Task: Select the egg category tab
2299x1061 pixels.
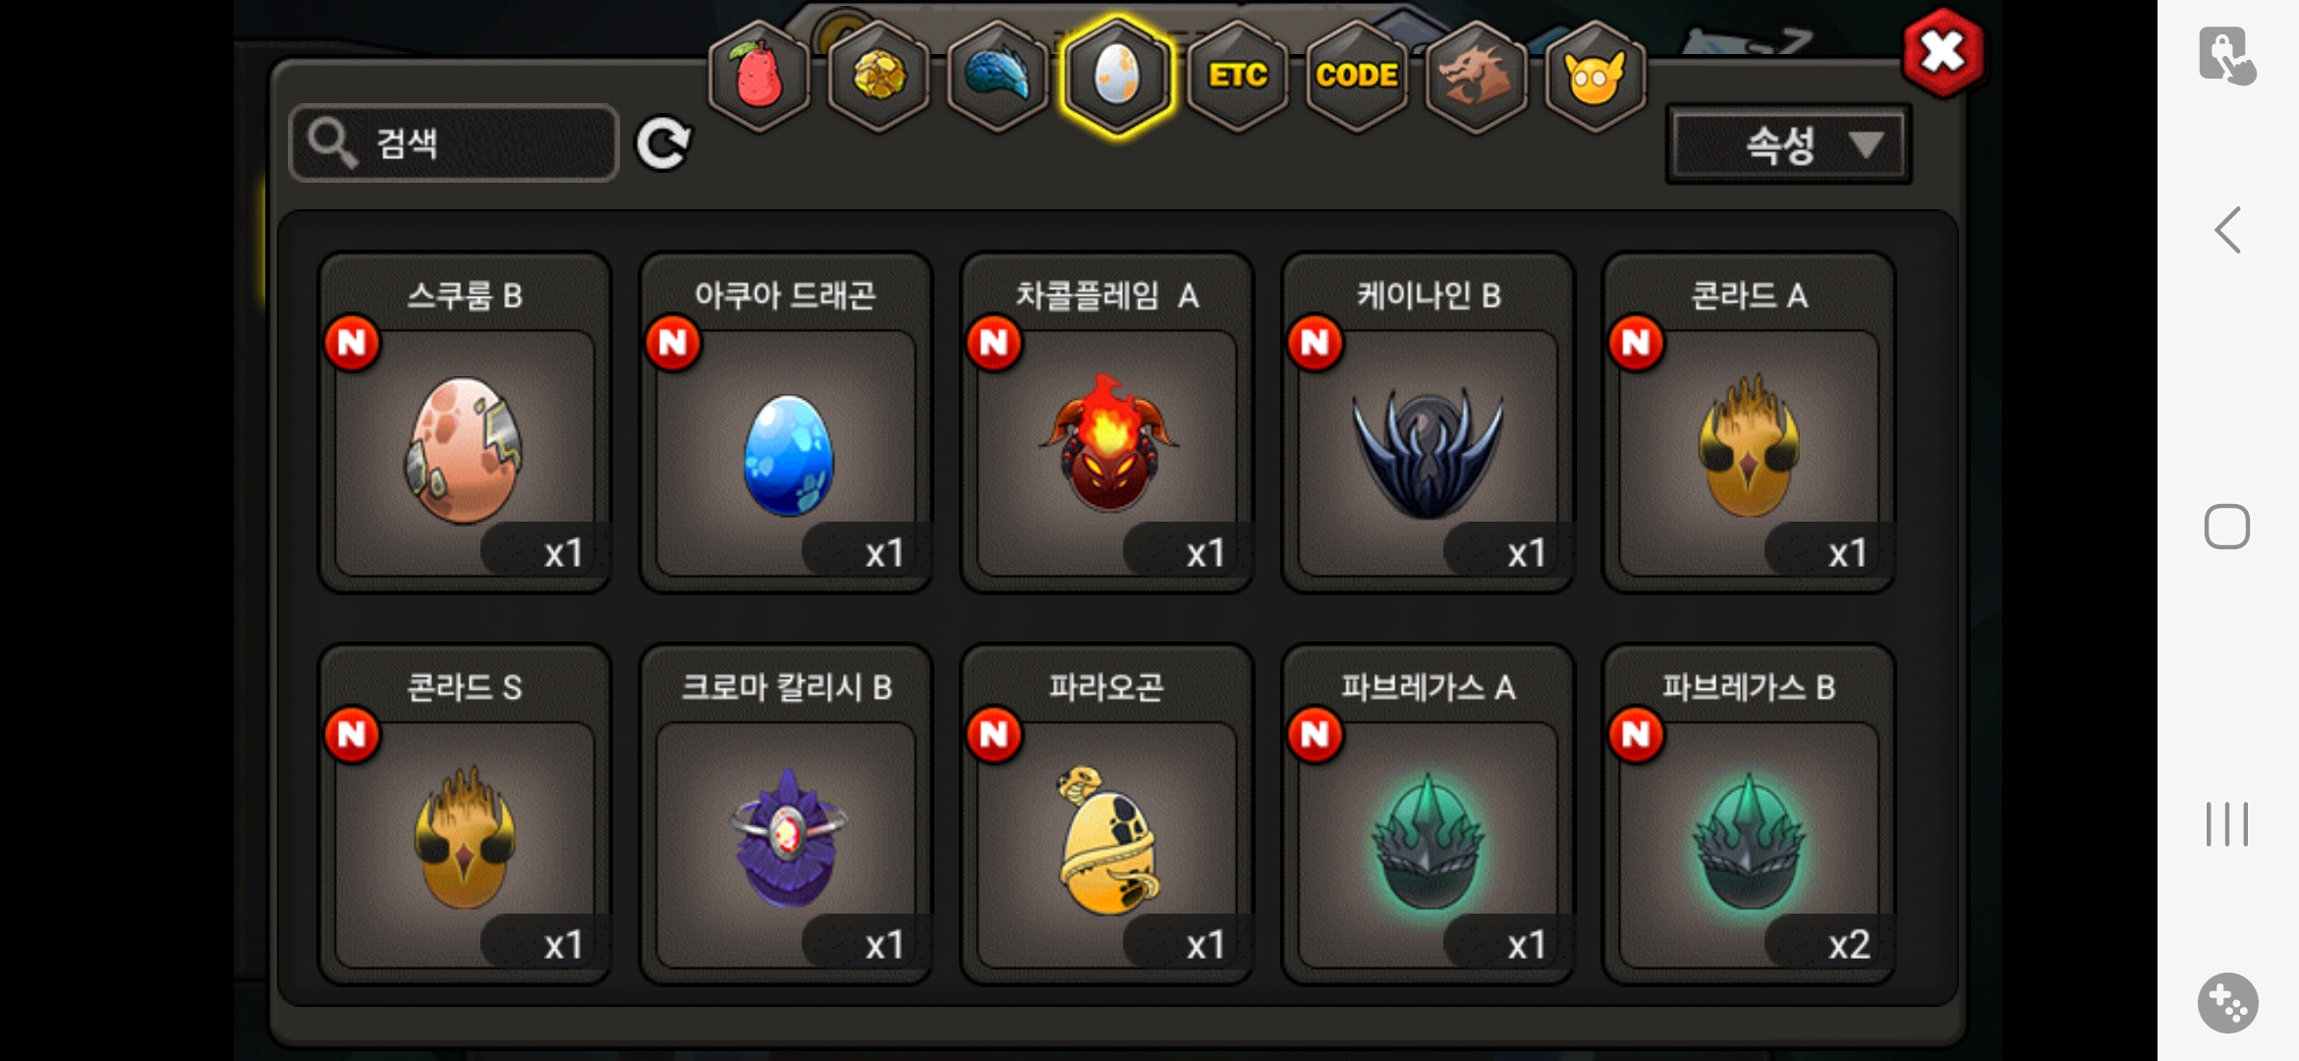Action: tap(1117, 75)
